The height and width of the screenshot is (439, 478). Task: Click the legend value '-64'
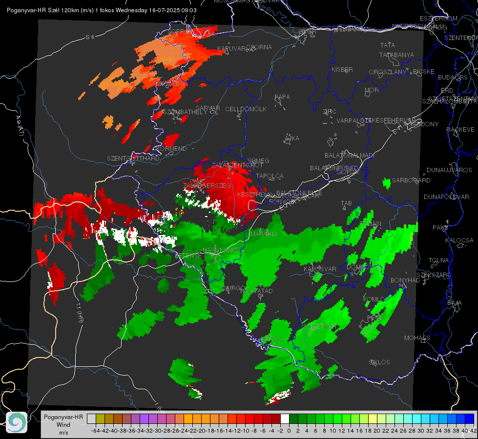click(x=95, y=431)
